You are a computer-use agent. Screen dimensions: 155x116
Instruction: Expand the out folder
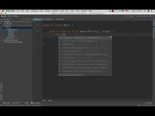pos(5,26)
